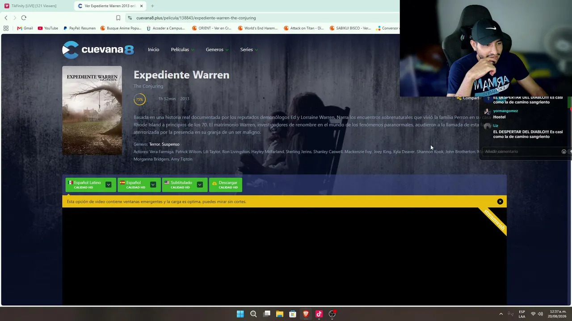Open File Explorer from the taskbar
The height and width of the screenshot is (321, 572).
(280, 314)
